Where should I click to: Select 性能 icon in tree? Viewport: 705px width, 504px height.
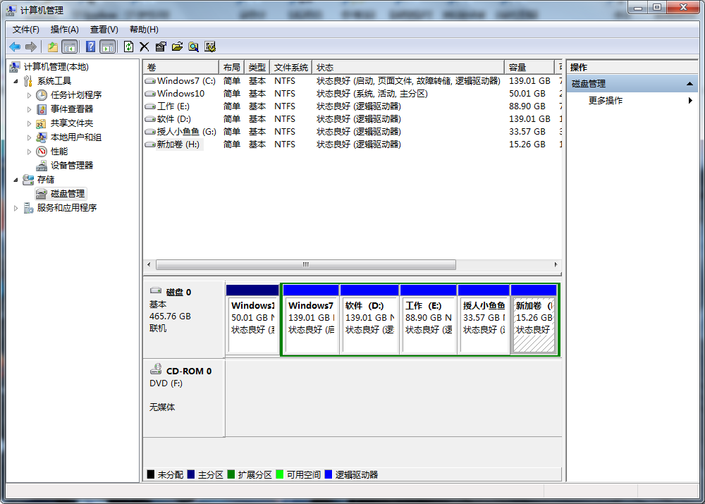click(42, 152)
